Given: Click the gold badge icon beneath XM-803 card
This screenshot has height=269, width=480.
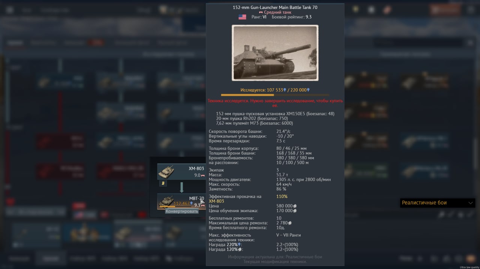Looking at the screenshot, I should pos(163,183).
